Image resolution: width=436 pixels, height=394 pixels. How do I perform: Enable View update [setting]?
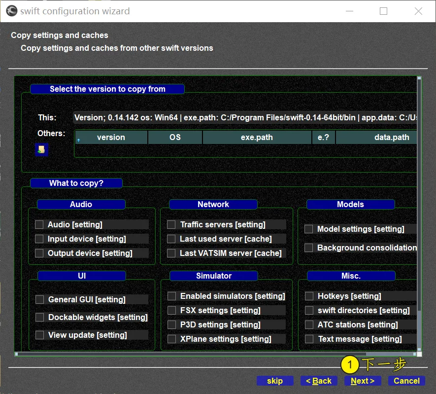coord(40,335)
